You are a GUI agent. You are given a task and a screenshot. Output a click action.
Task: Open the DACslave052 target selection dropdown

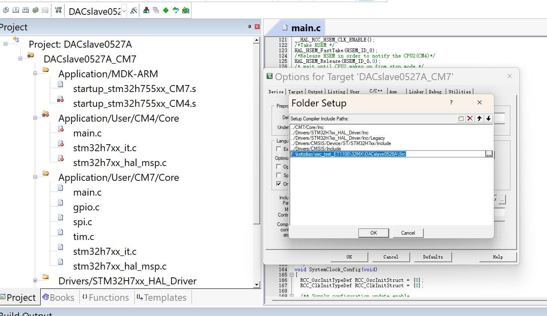pos(124,11)
